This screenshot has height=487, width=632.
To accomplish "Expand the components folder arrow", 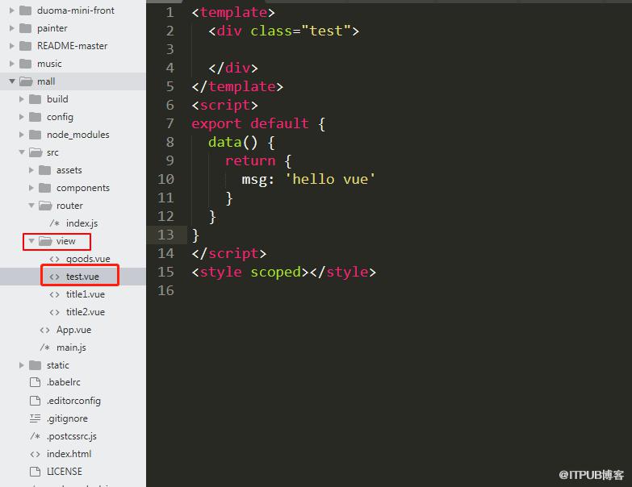I will point(31,188).
